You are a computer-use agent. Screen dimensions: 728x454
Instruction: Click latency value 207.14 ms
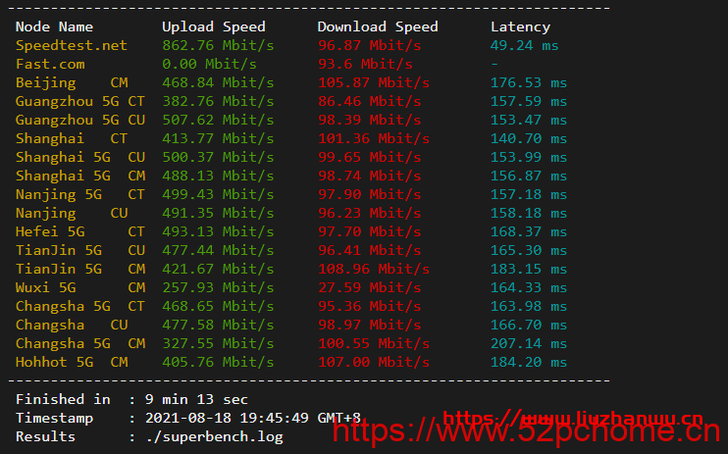[529, 343]
